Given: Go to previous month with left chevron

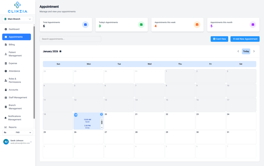Looking at the screenshot, I should coord(238,51).
